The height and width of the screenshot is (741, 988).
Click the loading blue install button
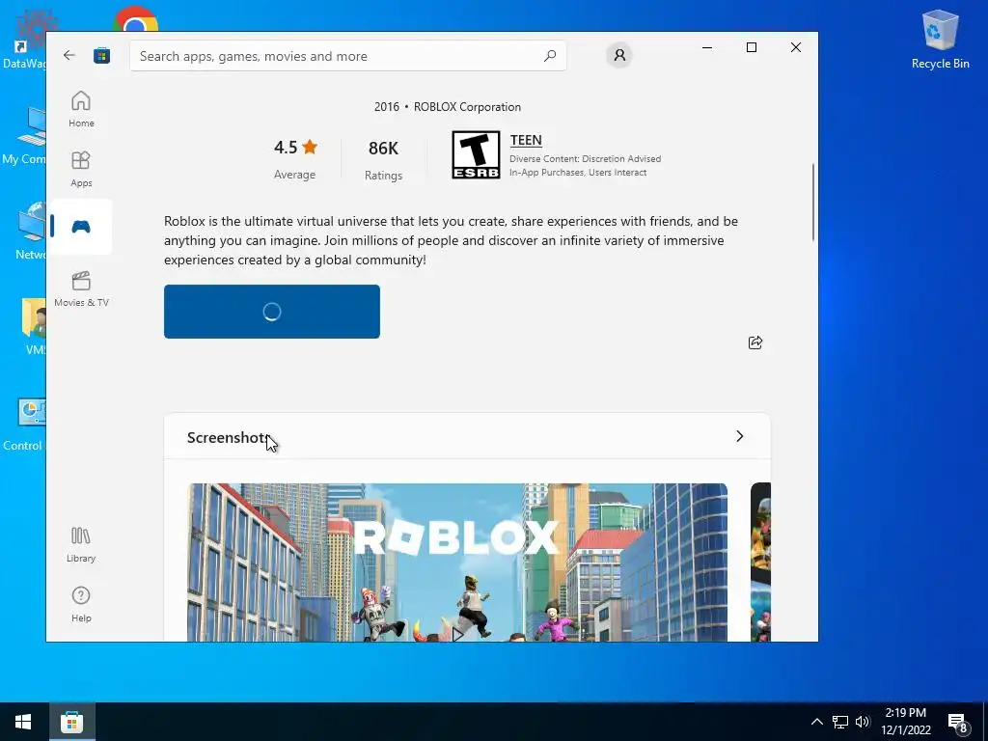point(271,312)
